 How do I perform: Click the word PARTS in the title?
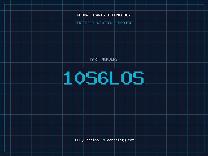99,15
